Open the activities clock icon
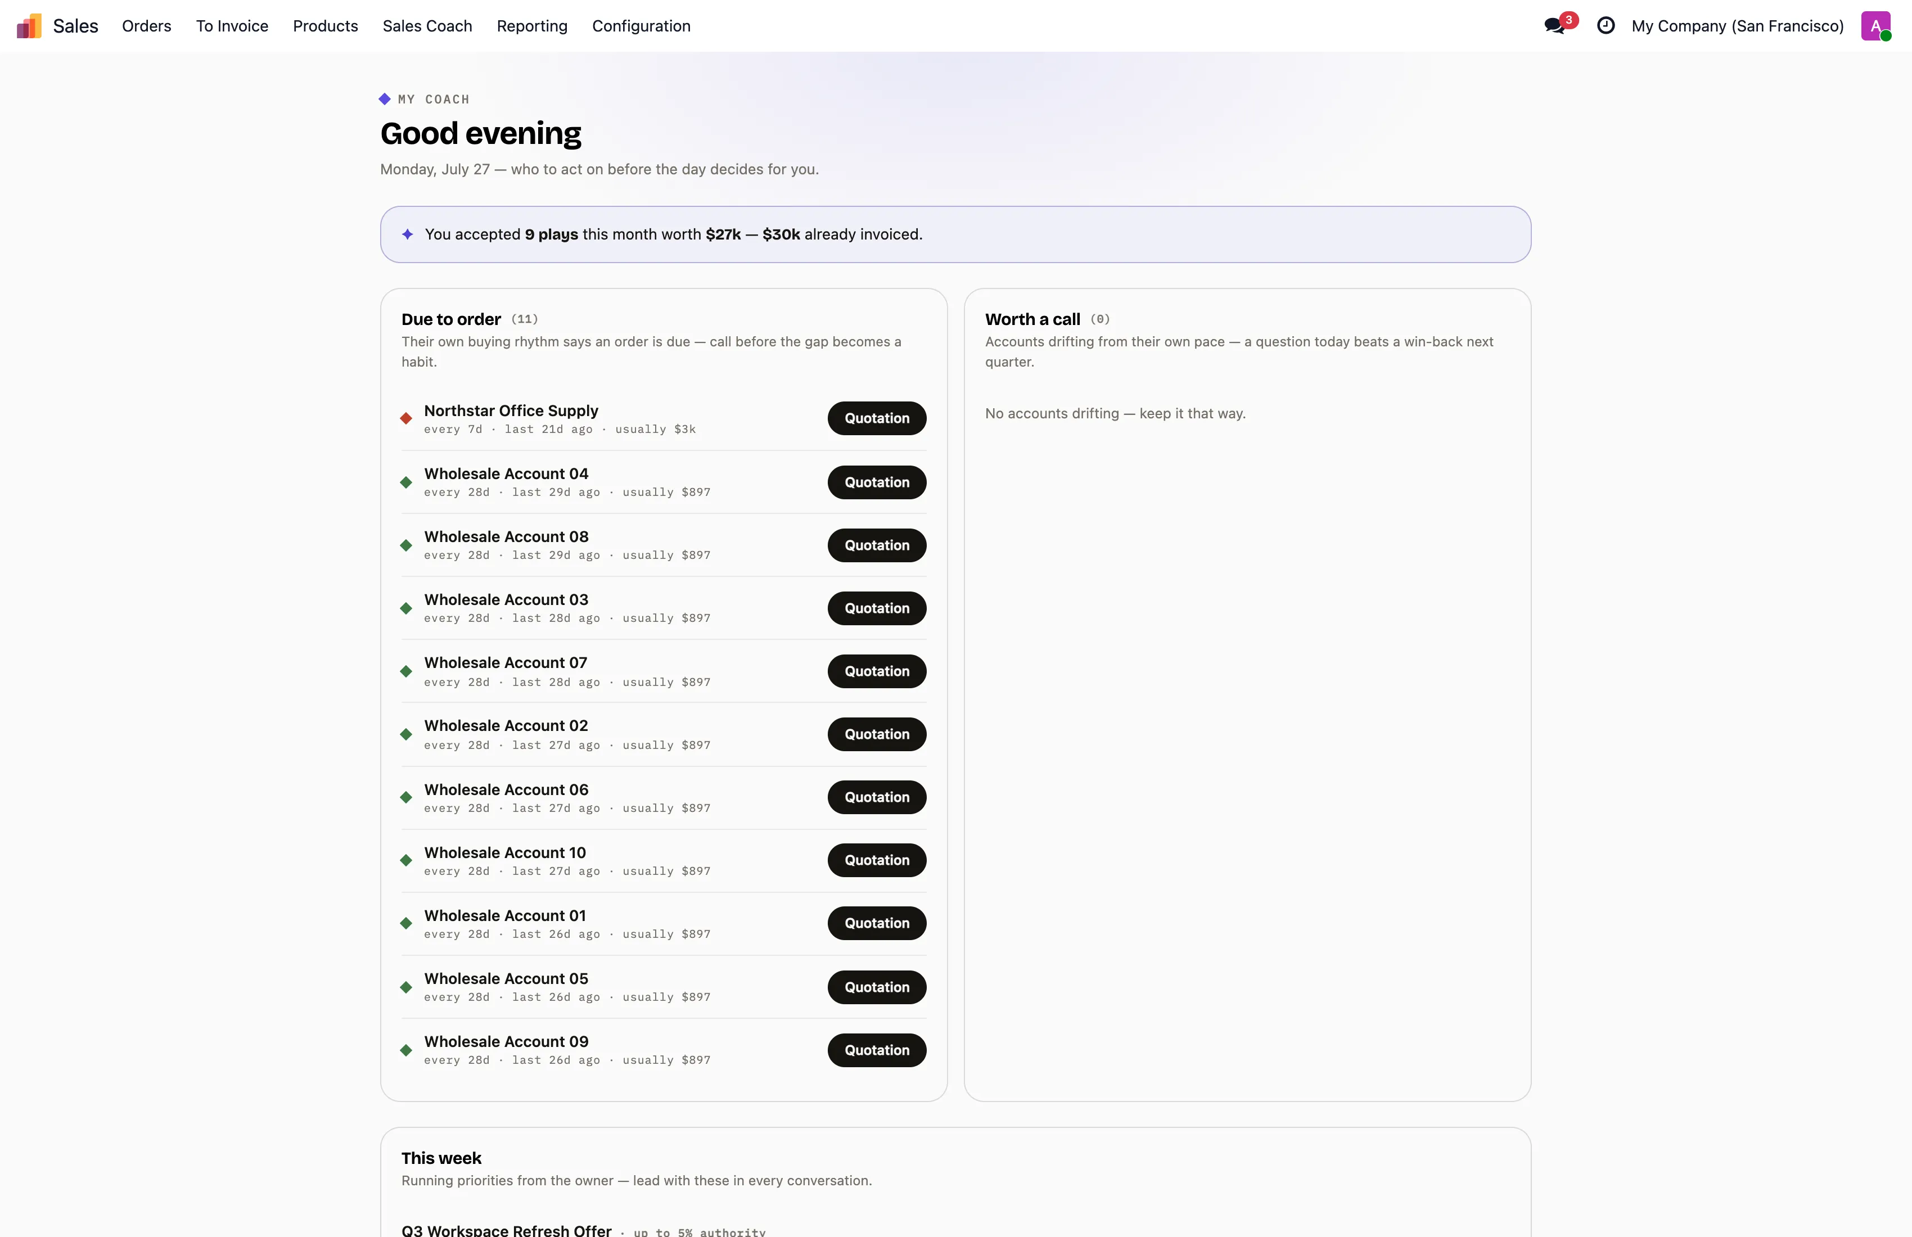 point(1605,26)
